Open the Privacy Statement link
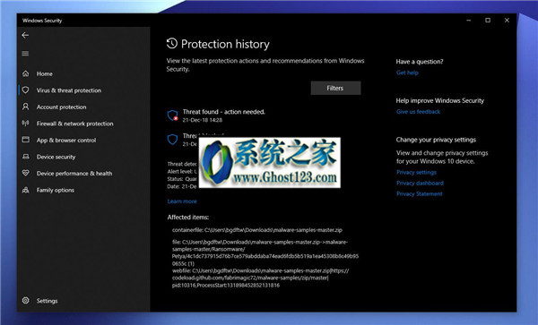The height and width of the screenshot is (325, 538). pyautogui.click(x=420, y=193)
